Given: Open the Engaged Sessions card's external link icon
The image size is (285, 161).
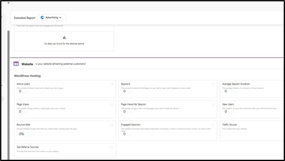Looking at the screenshot, I should point(213,125).
